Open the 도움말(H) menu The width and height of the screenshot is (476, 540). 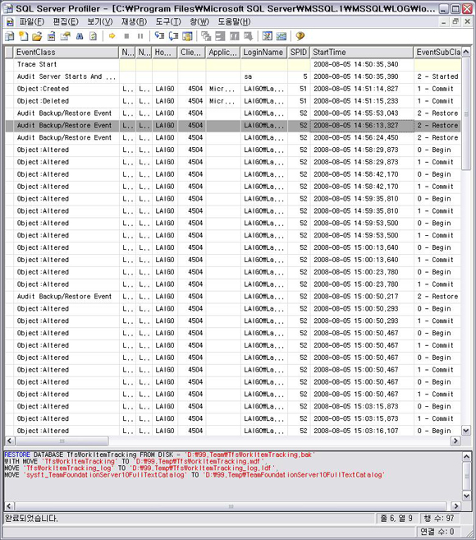point(234,22)
